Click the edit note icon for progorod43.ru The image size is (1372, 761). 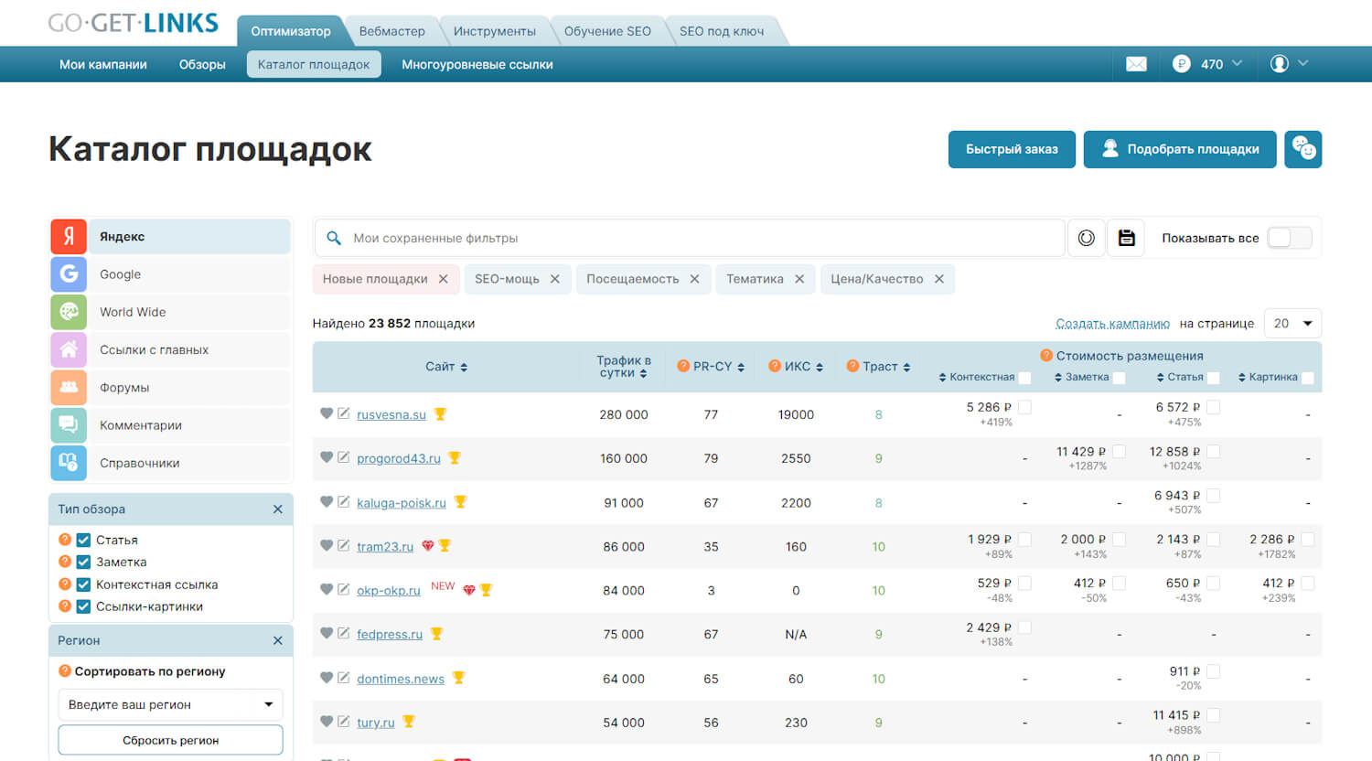(344, 457)
